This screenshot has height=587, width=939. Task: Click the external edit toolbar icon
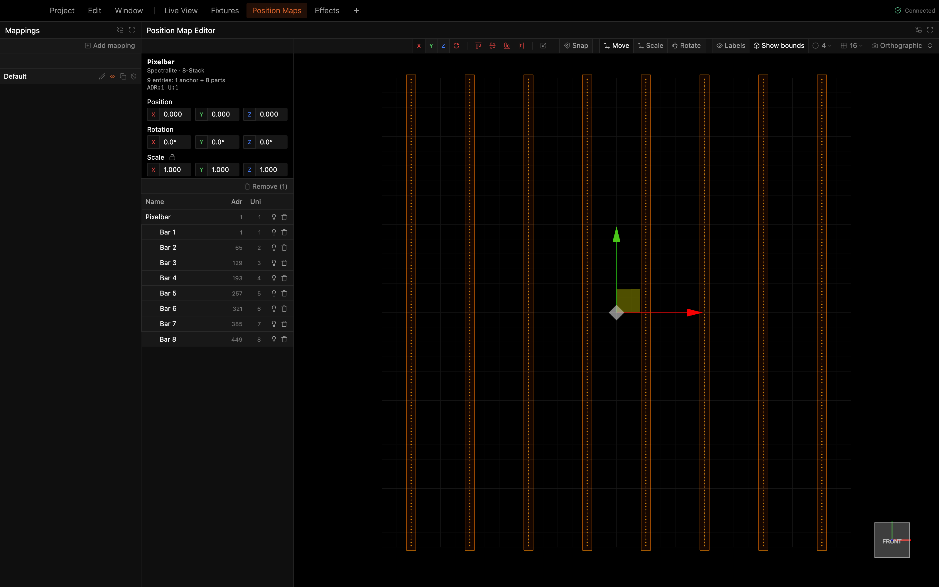[543, 46]
